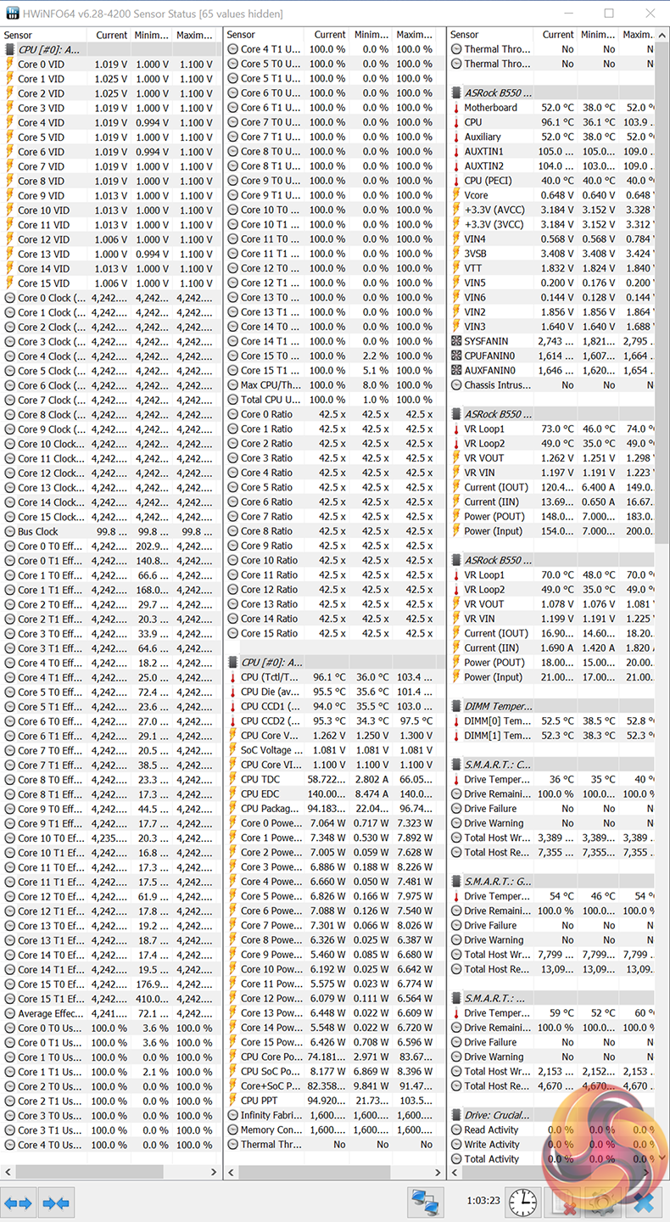Select the Total CPU U... row

click(334, 400)
